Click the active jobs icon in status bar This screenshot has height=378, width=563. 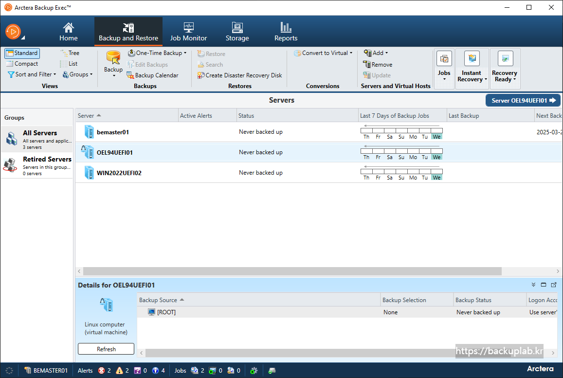[213, 371]
